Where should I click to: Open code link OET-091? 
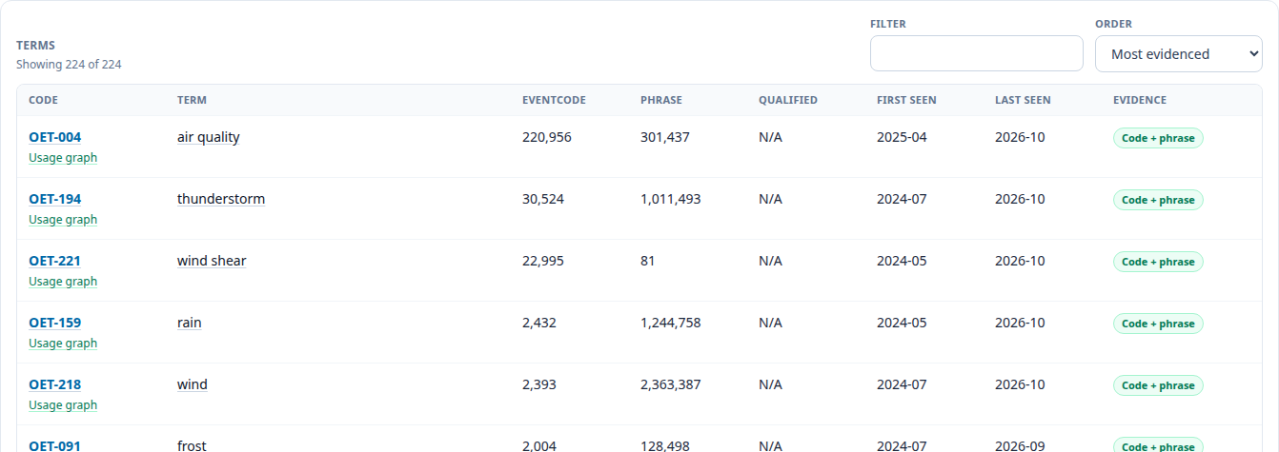(55, 445)
